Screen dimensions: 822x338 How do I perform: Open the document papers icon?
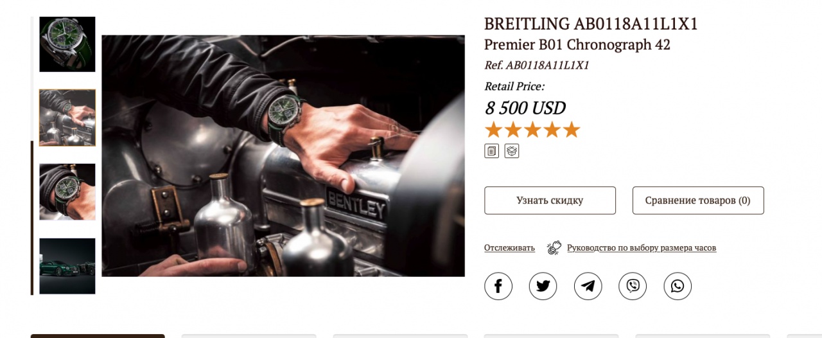click(491, 151)
